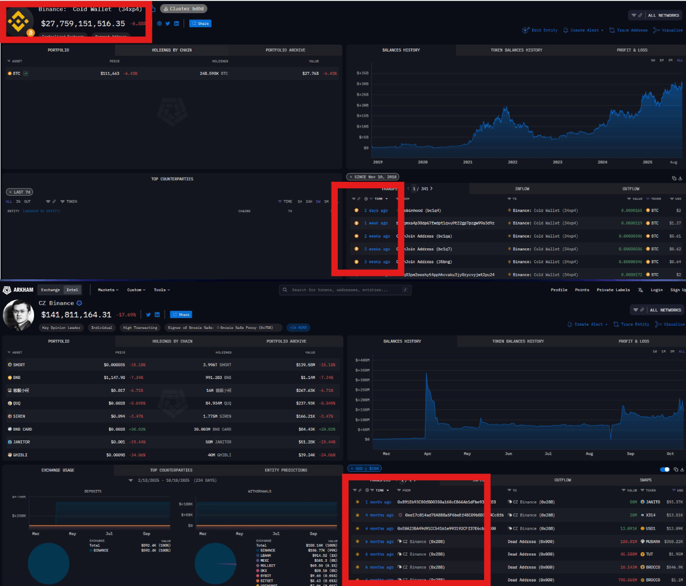Click the language translate icon in navbar

point(640,290)
